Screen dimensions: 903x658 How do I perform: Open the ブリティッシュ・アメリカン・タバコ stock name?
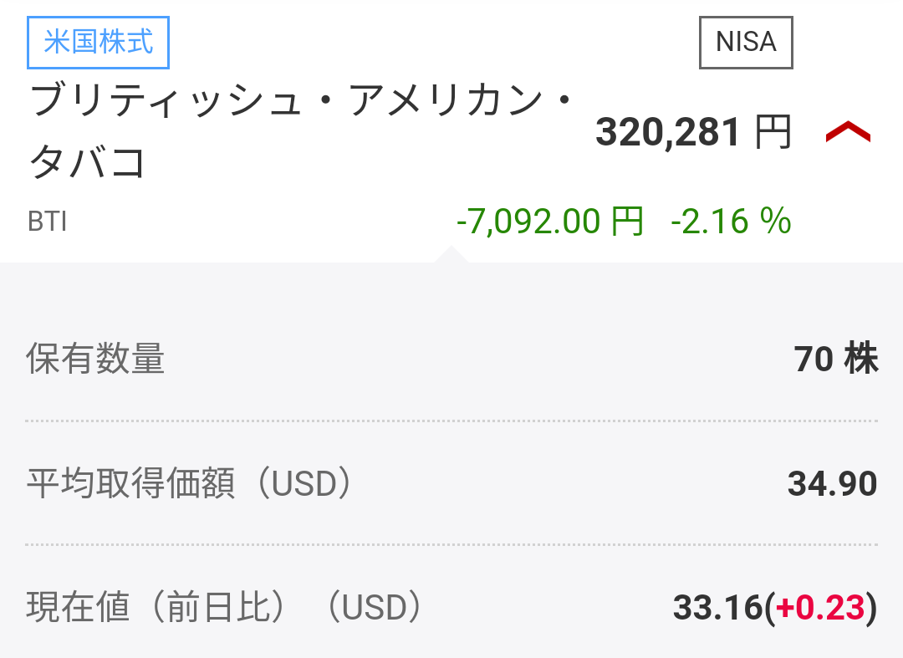click(x=301, y=104)
